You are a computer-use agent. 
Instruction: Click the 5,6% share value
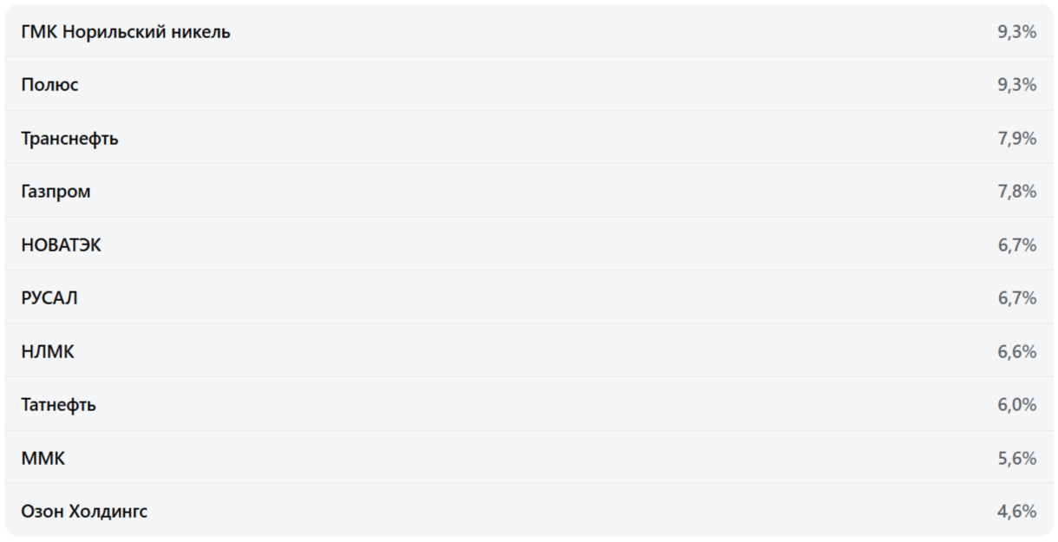tap(1016, 459)
